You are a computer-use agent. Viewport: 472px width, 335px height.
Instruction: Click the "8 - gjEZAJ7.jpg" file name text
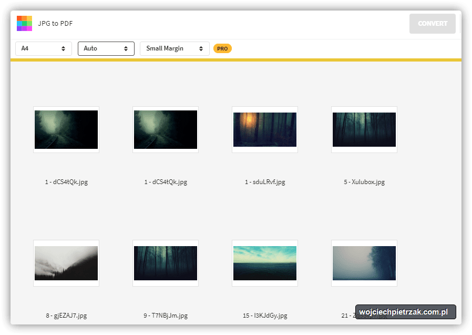tap(66, 316)
